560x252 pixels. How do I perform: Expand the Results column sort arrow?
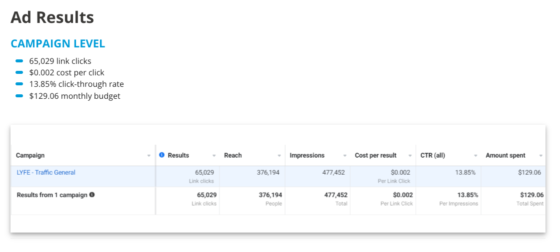[x=214, y=156]
